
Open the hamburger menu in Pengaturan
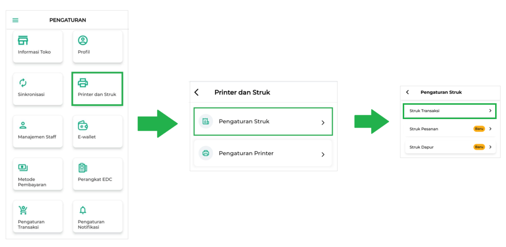[x=15, y=20]
